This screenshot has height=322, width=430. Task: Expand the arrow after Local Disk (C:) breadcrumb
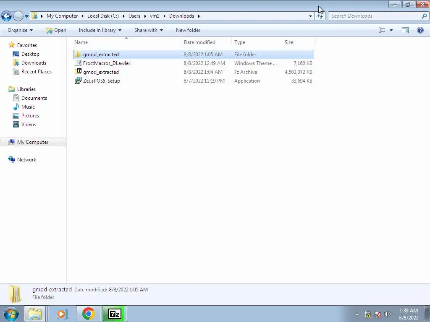(x=124, y=16)
